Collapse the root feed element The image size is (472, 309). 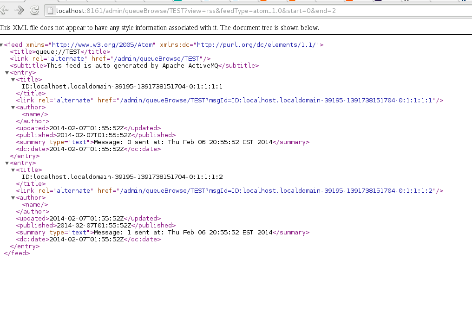click(1, 45)
